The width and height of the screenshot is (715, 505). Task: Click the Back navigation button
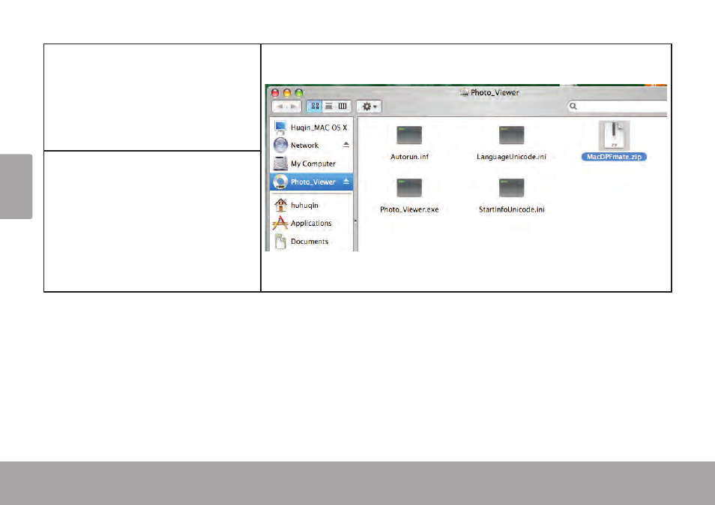pyautogui.click(x=281, y=107)
